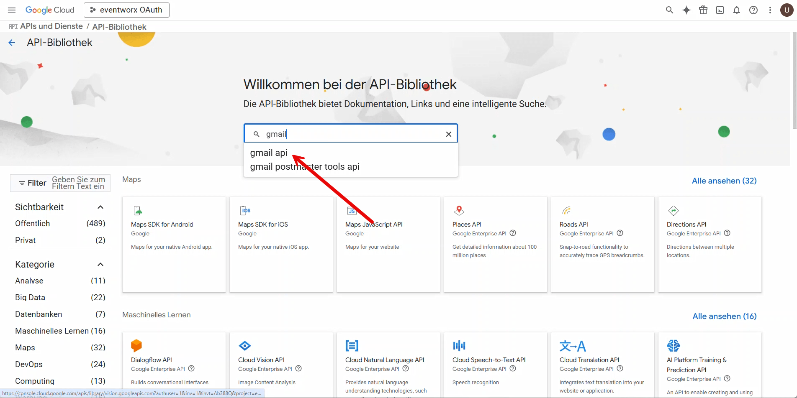Viewport: 797px width, 398px height.
Task: Click help icon beside Roads API enterprise label
Action: [620, 233]
